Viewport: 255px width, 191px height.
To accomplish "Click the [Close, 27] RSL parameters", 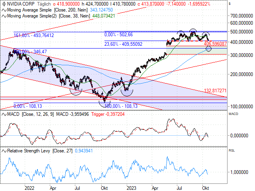I will pos(63,151).
